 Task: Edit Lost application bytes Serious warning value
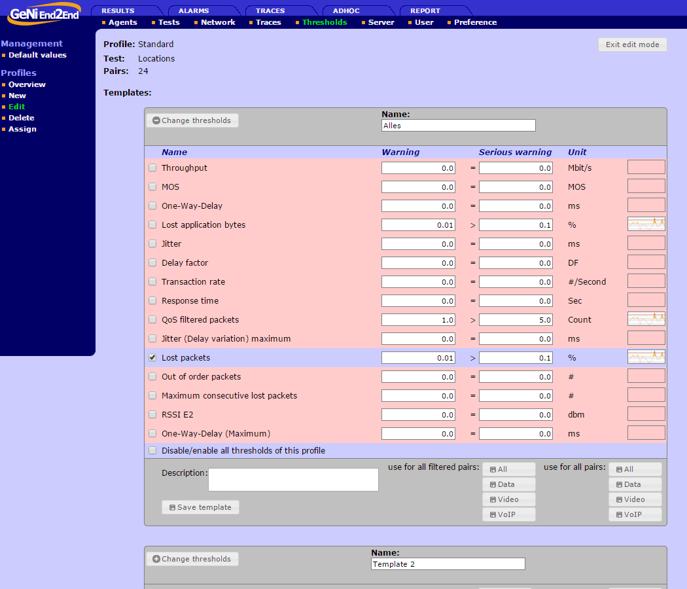click(516, 225)
